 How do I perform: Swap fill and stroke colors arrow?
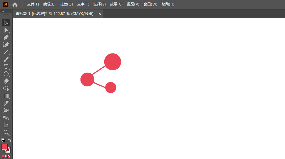tap(9, 140)
